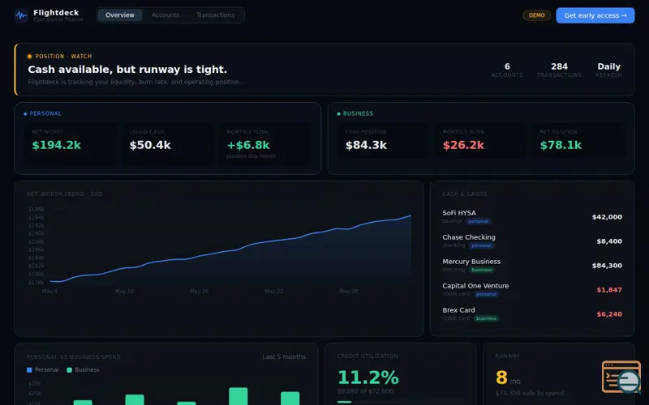649x405 pixels.
Task: Click the Flightdeck brand name
Action: tap(56, 12)
